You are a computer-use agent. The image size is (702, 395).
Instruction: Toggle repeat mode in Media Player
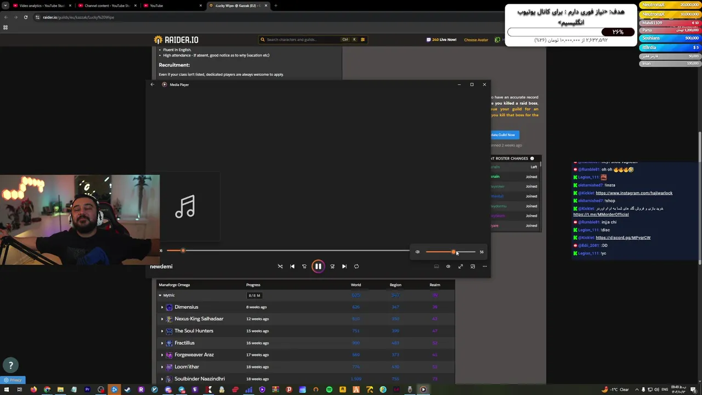click(356, 266)
